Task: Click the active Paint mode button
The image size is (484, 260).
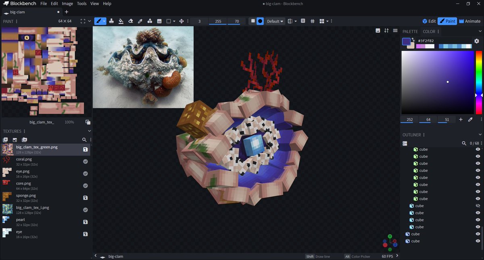Action: tap(447, 21)
